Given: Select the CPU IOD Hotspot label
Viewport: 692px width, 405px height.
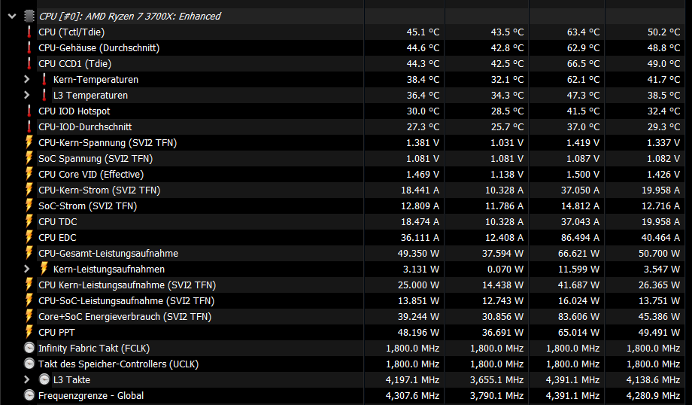Looking at the screenshot, I should [x=74, y=111].
